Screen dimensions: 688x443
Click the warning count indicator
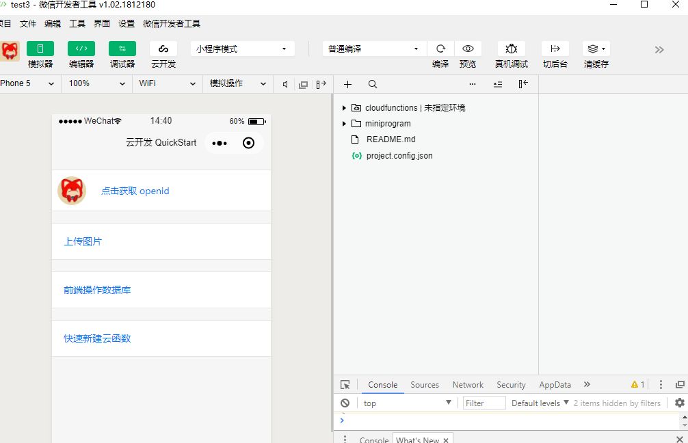(637, 385)
